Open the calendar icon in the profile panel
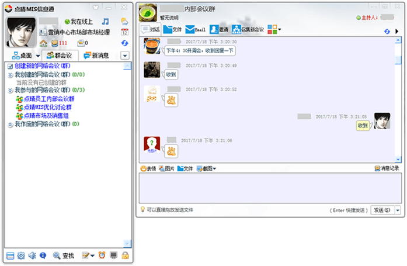This screenshot has width=407, height=266. coord(124,32)
